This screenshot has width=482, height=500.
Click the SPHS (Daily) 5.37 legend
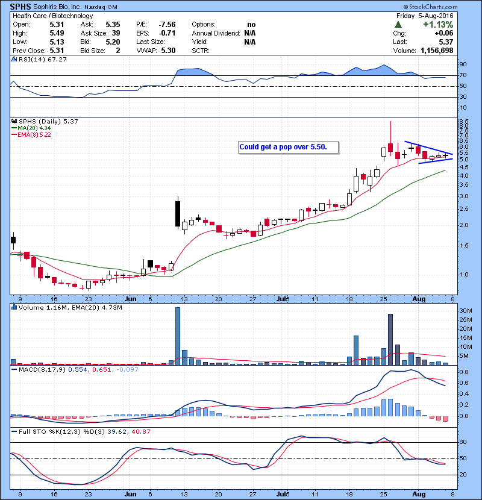pyautogui.click(x=48, y=122)
